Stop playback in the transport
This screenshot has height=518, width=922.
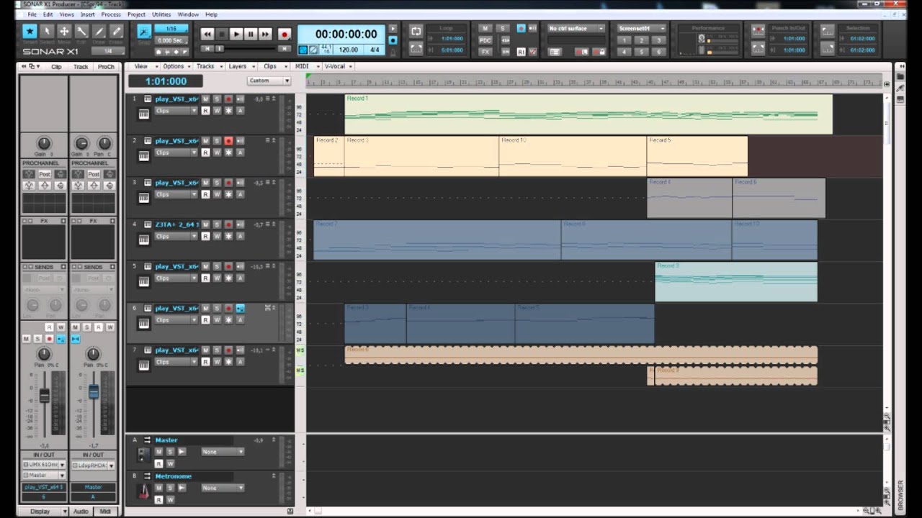[222, 34]
